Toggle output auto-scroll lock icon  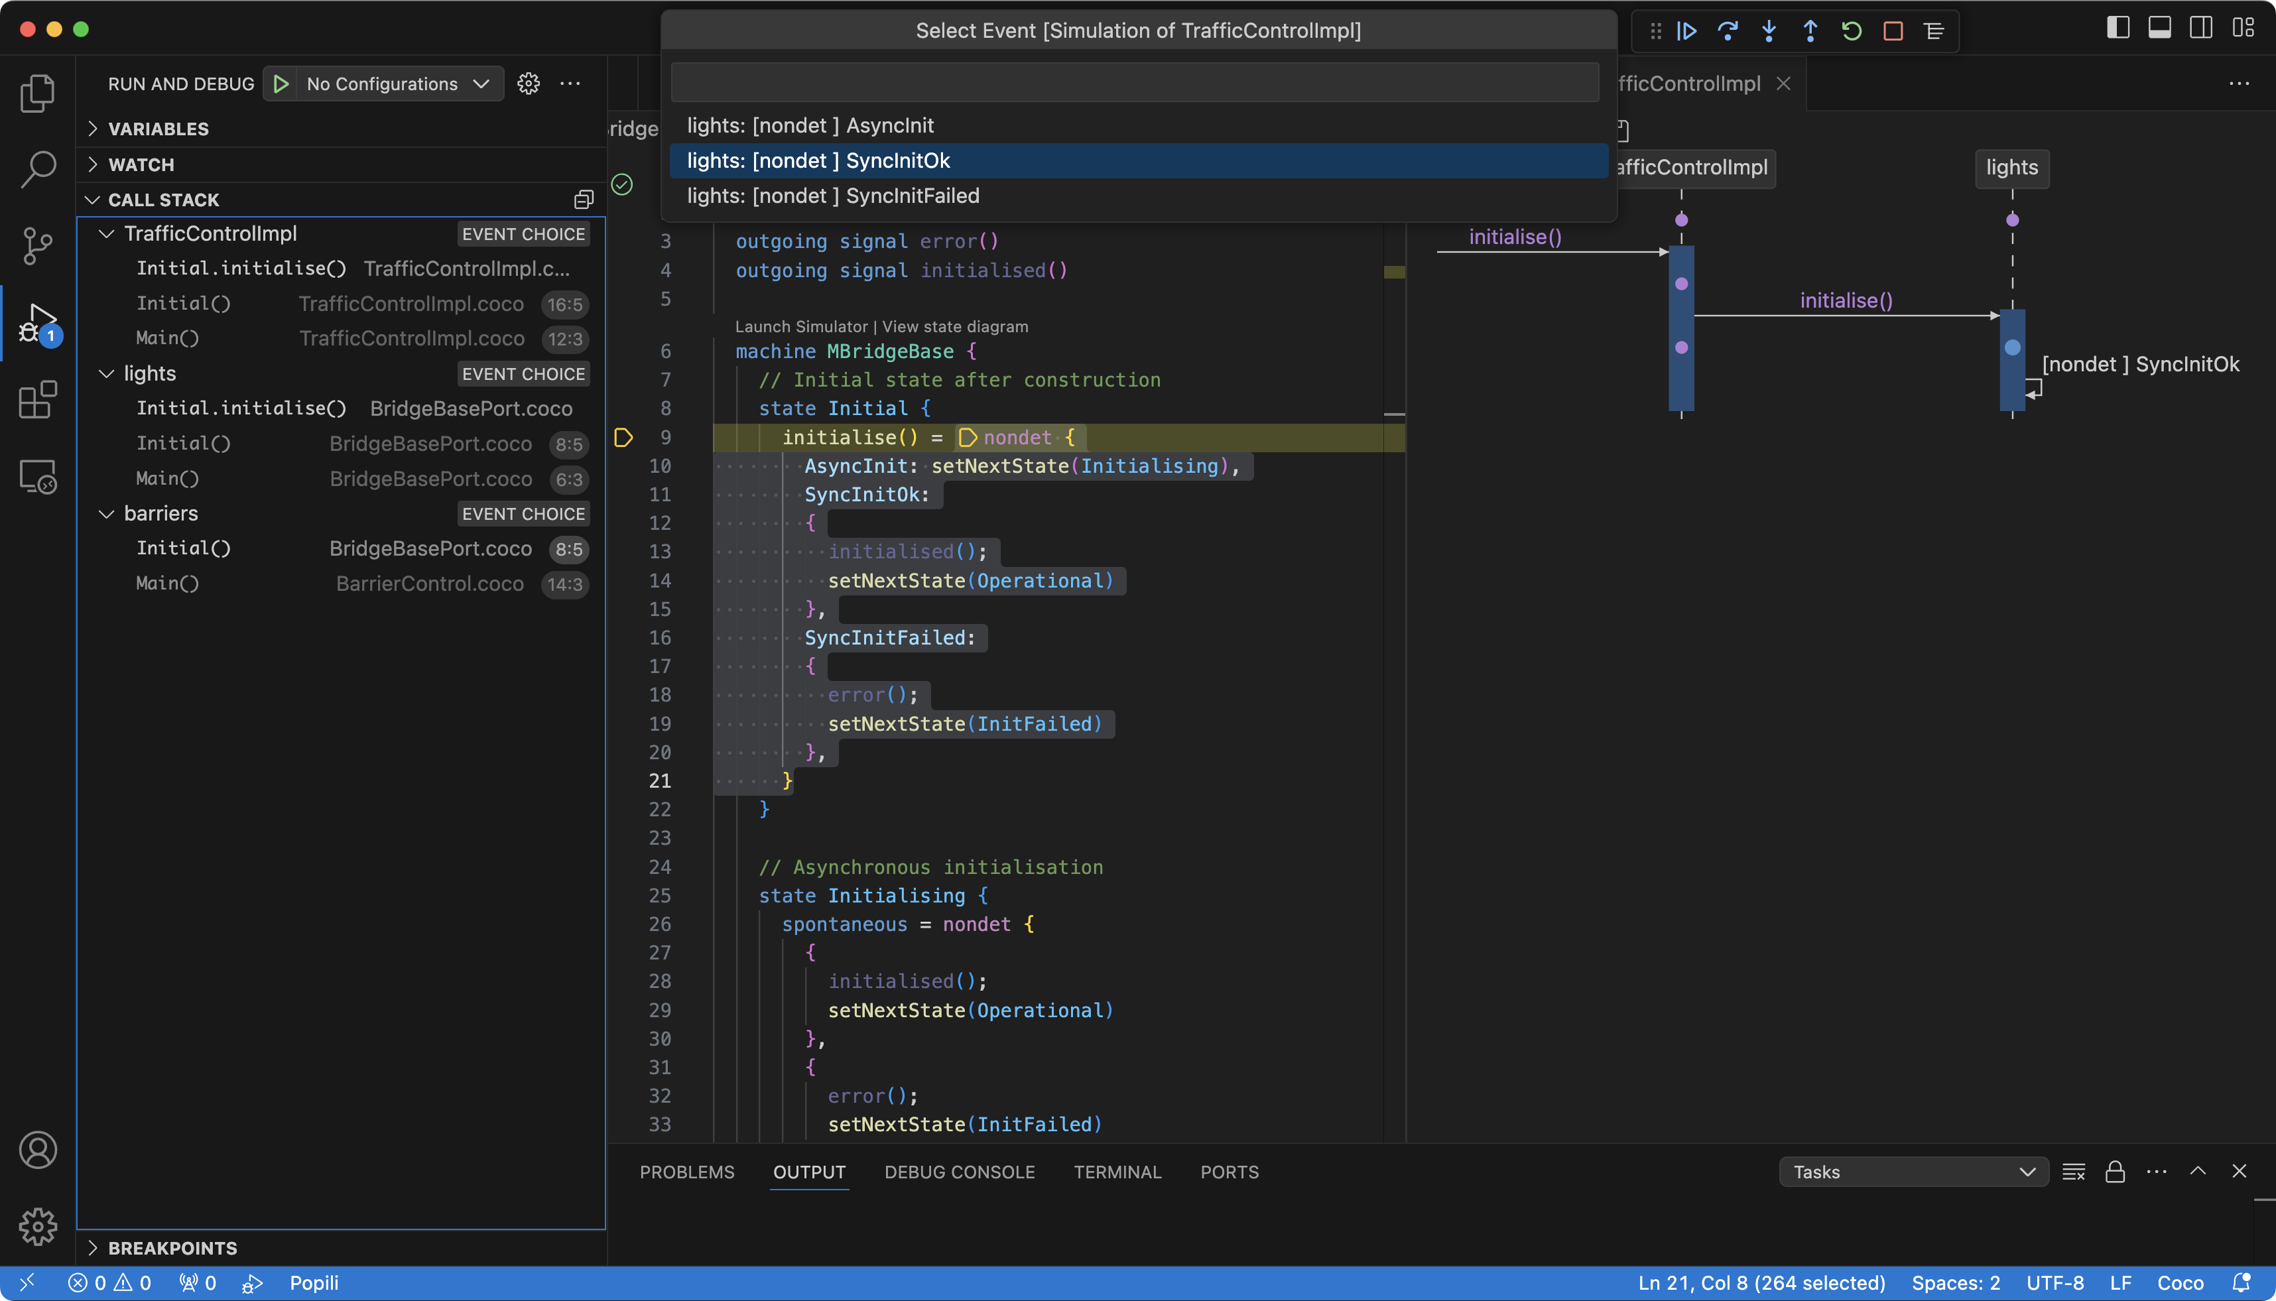(x=2115, y=1172)
